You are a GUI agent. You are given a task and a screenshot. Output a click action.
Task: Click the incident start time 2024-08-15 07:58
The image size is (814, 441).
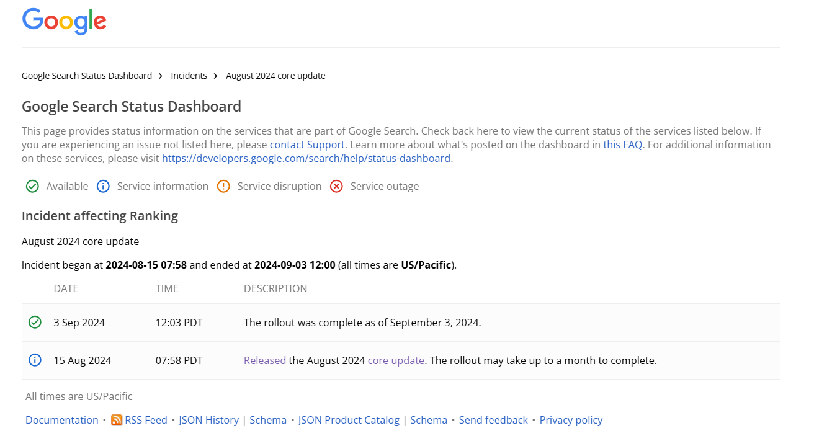tap(146, 265)
